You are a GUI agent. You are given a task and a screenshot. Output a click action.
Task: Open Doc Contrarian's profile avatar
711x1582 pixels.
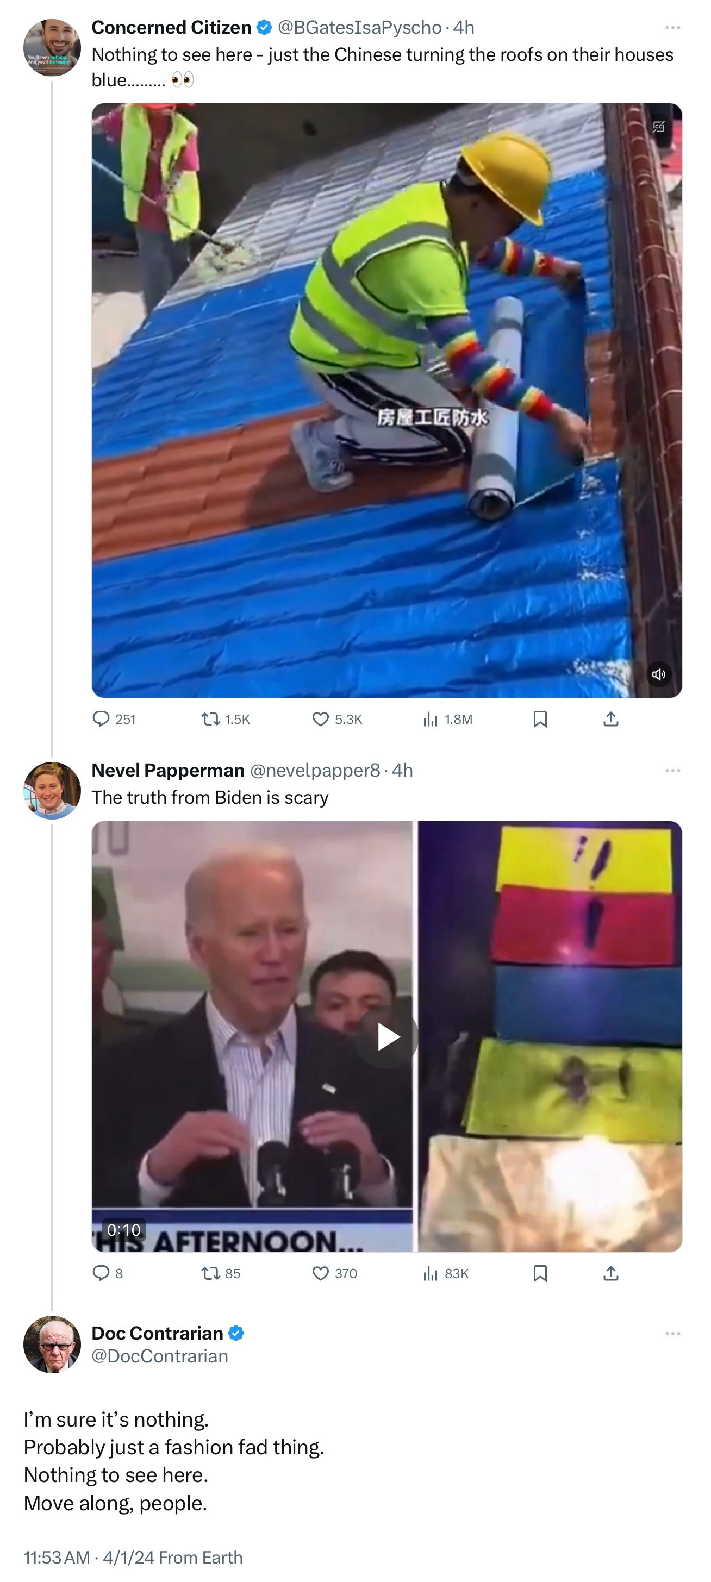52,1345
